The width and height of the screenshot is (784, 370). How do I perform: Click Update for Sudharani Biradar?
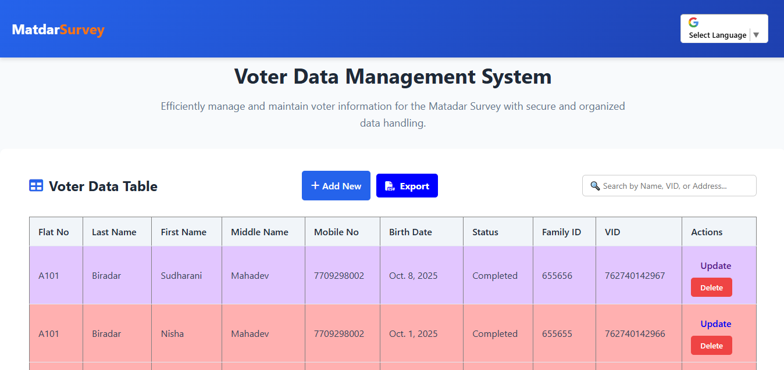point(715,265)
